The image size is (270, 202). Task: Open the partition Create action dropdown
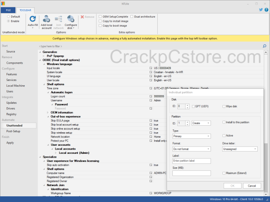[x=201, y=123]
